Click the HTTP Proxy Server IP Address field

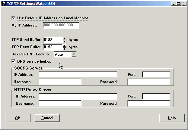(78, 96)
